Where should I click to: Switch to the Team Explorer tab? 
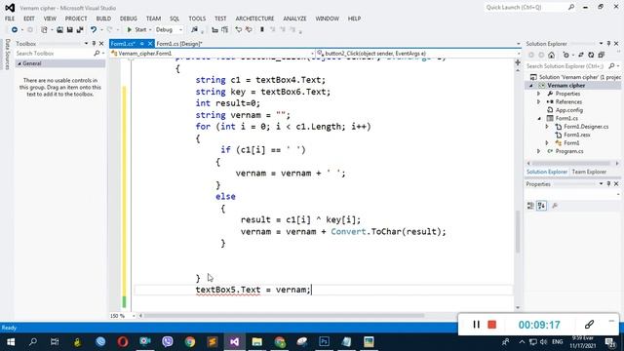pos(589,172)
